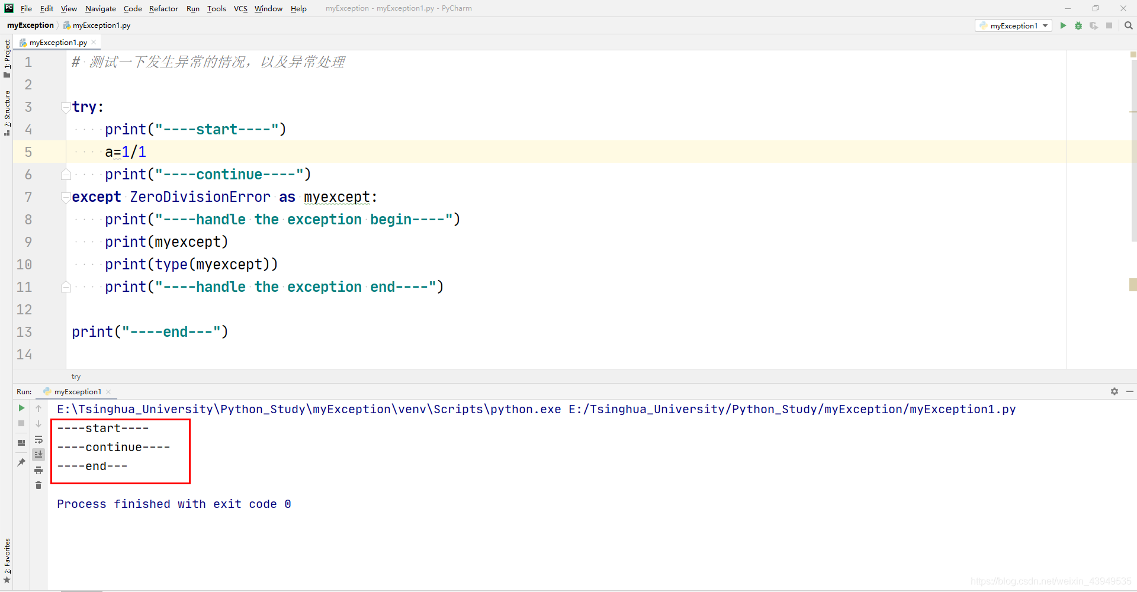Restore layout icon in Run panel
1137x592 pixels.
21,443
